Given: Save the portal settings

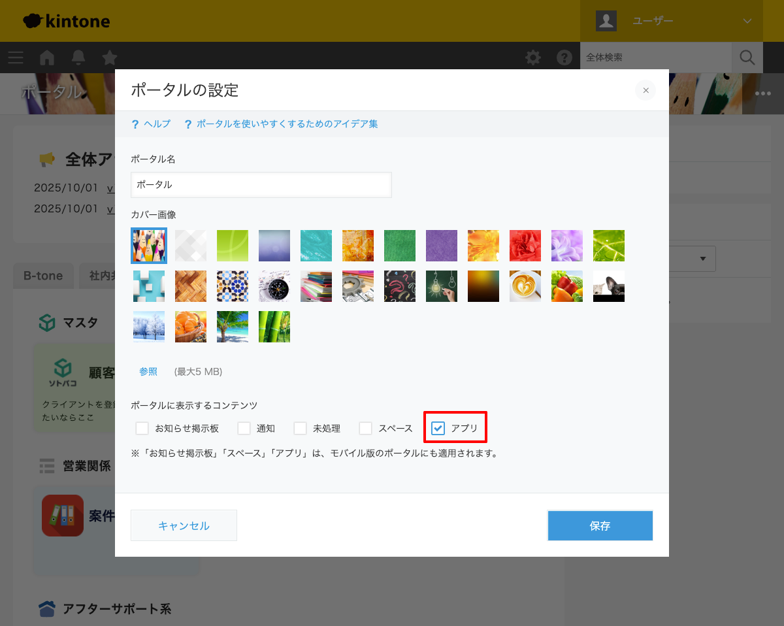Looking at the screenshot, I should (x=600, y=525).
